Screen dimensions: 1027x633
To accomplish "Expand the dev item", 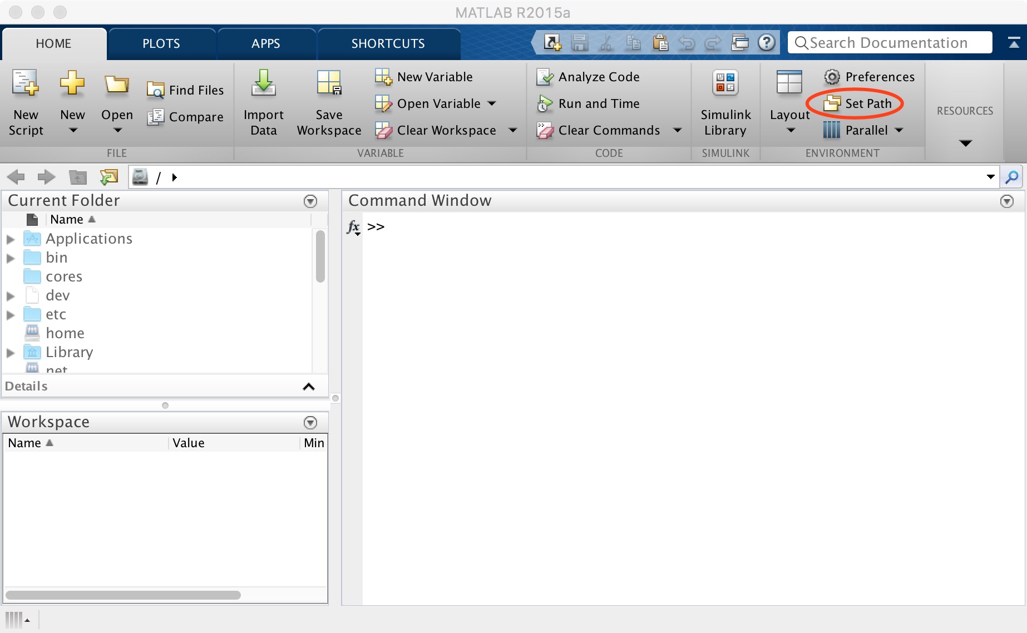I will [x=11, y=296].
